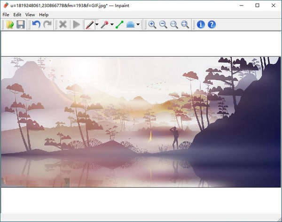Screen dimensions: 282x222
Task: Open the View menu
Action: click(30, 15)
